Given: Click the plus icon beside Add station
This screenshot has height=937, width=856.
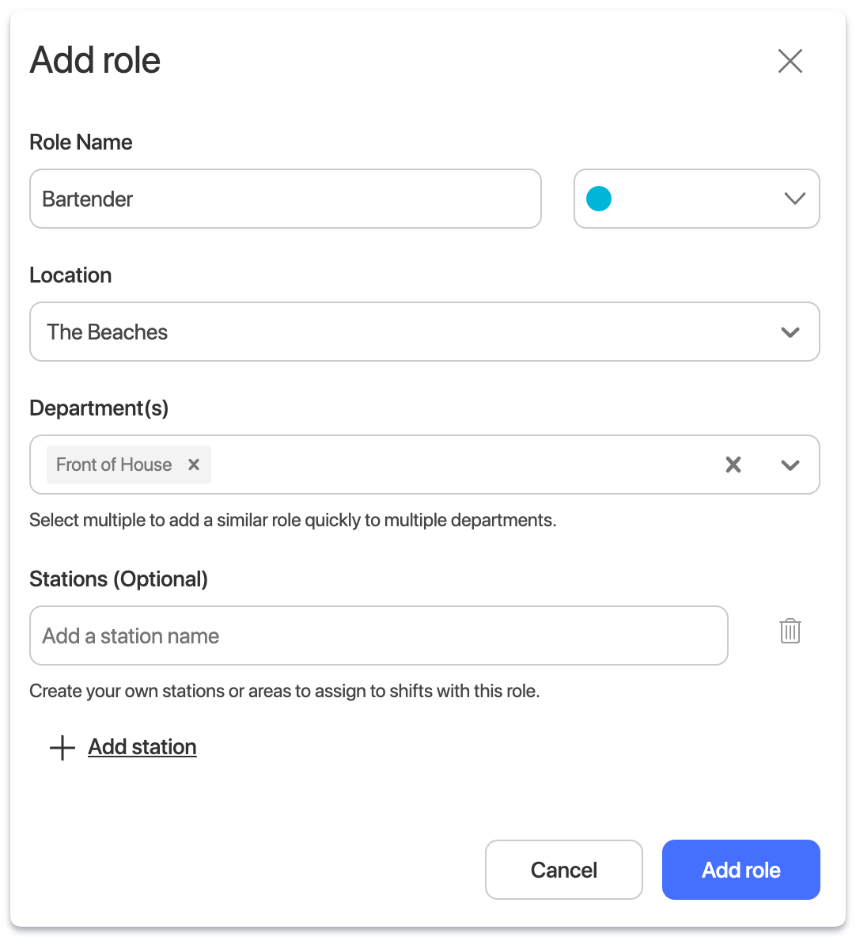Looking at the screenshot, I should (x=62, y=748).
